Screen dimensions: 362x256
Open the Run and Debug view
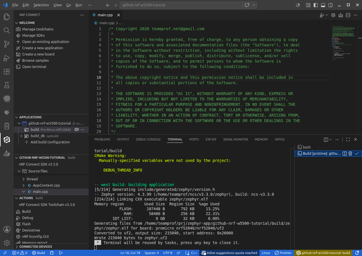pyautogui.click(x=7, y=58)
